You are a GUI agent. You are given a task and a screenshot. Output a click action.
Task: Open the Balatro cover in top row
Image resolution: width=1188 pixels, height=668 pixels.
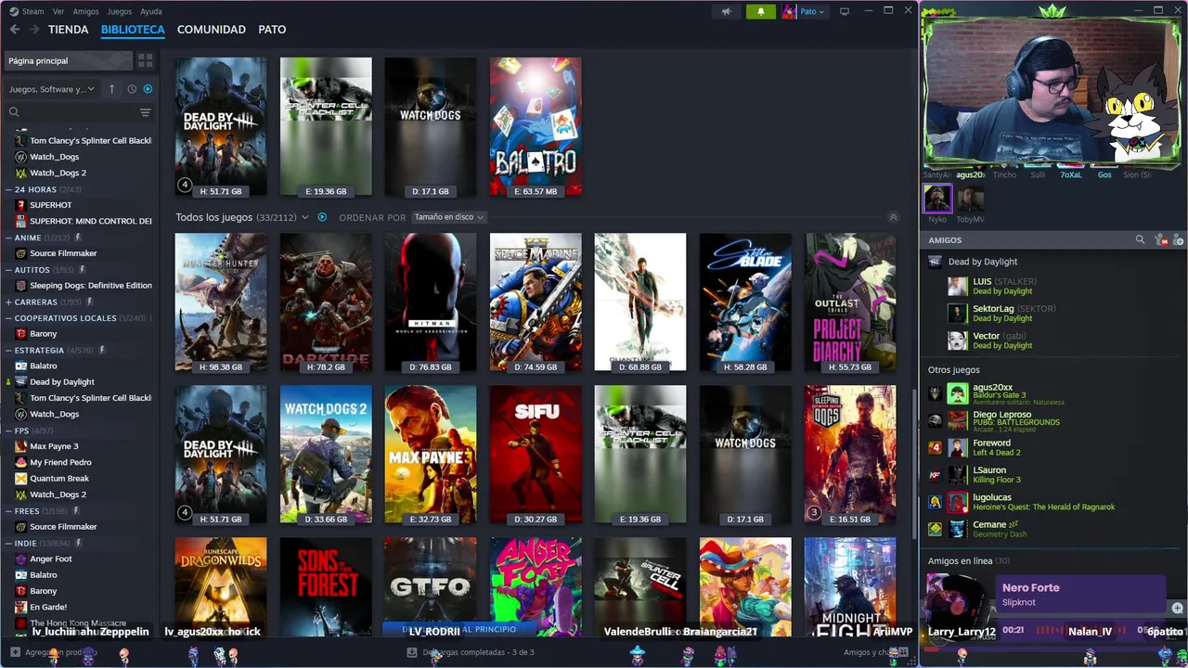(x=536, y=126)
